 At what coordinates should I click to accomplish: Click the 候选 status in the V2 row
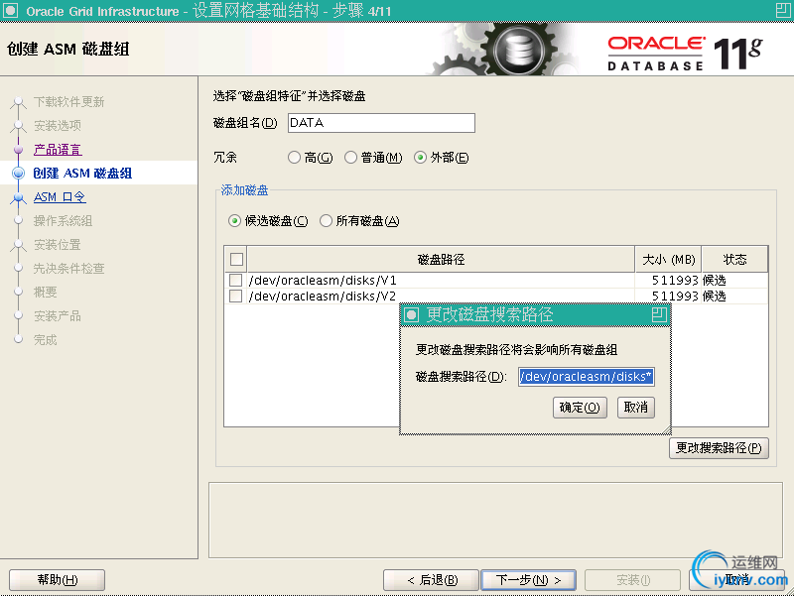(714, 296)
